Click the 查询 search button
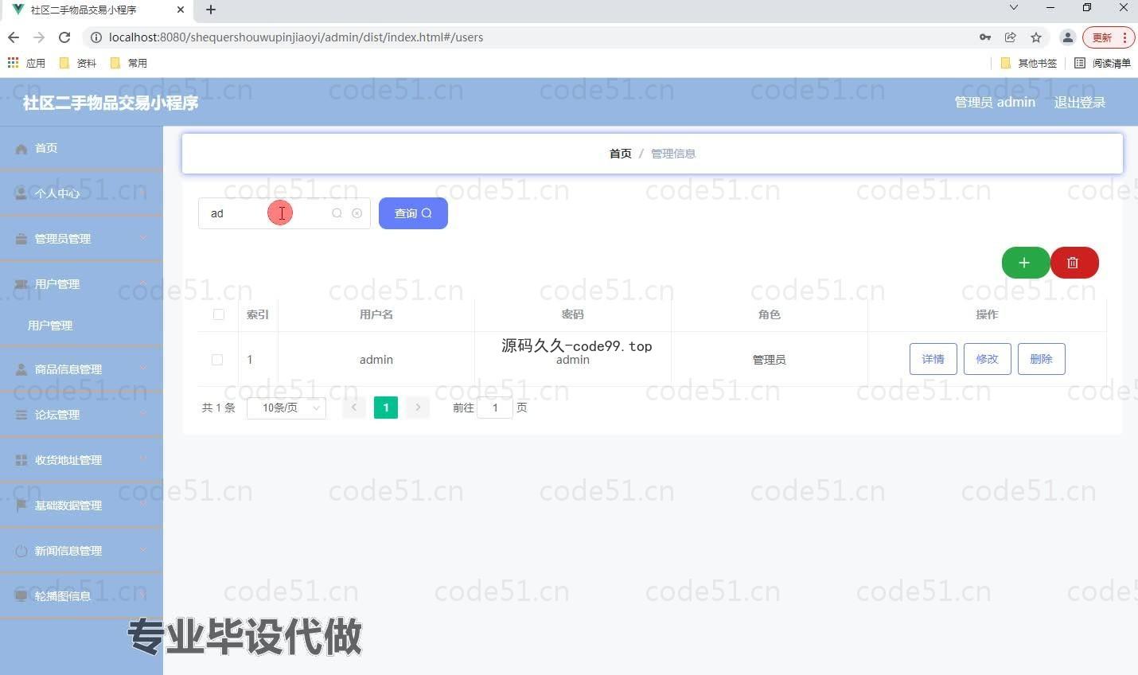Screen dimensions: 1138x675 413,213
